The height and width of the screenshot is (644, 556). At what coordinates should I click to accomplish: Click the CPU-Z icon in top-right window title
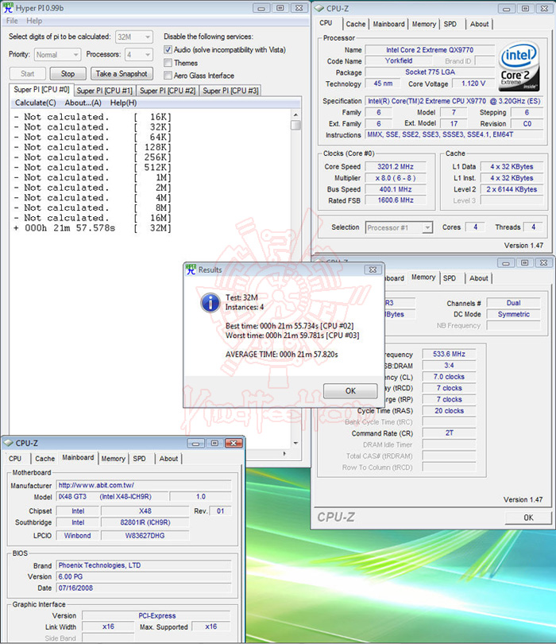tap(319, 8)
